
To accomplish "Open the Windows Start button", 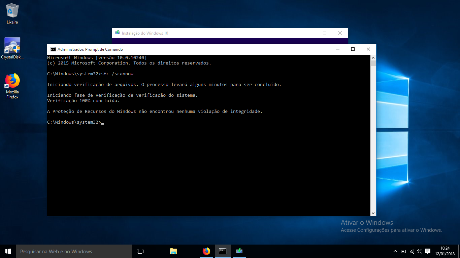I will point(8,251).
